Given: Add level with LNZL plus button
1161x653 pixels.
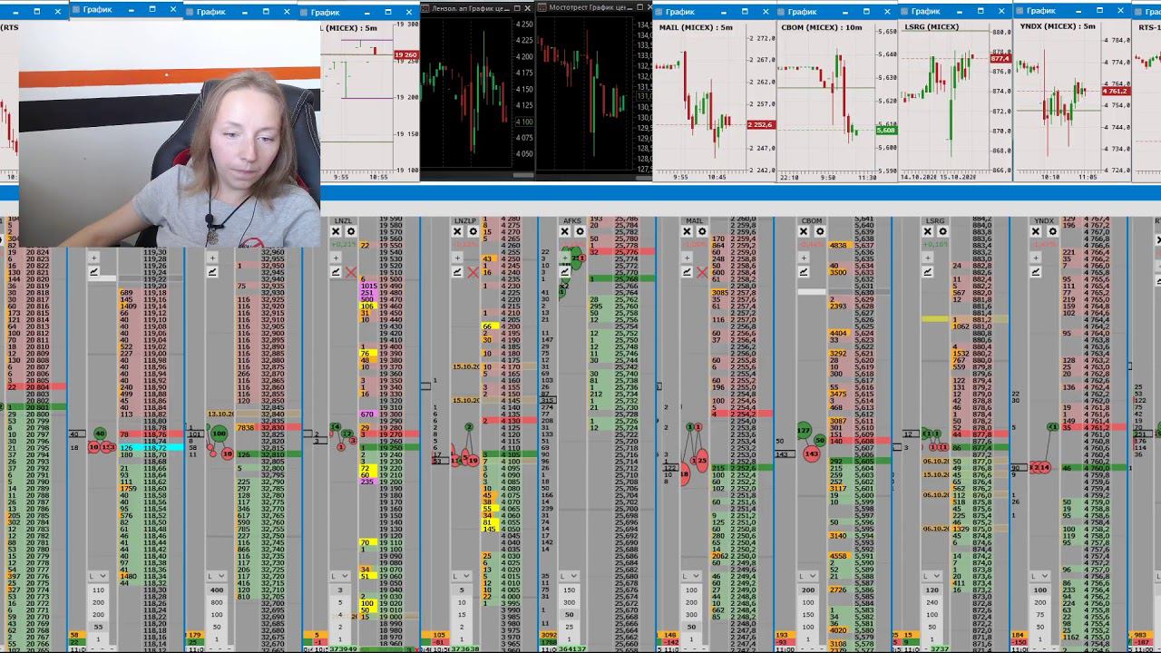Looking at the screenshot, I should (x=335, y=258).
